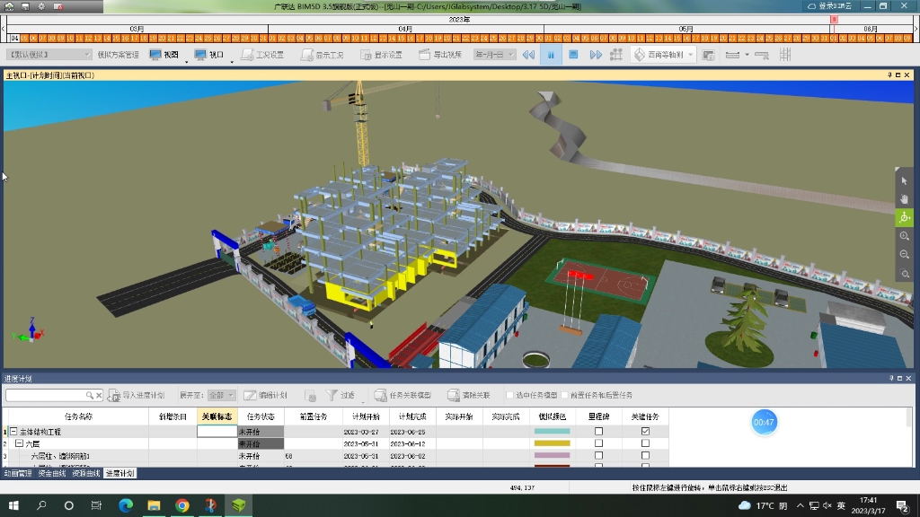Image resolution: width=920 pixels, height=517 pixels.
Task: Collapse the 六层 tree node
Action: [20, 443]
